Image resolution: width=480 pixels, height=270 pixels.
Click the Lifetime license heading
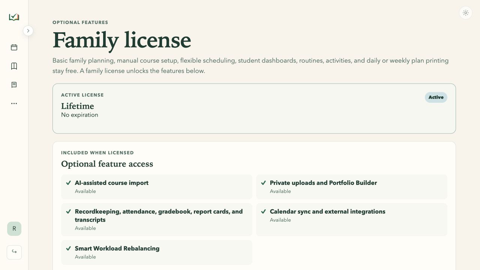[78, 106]
